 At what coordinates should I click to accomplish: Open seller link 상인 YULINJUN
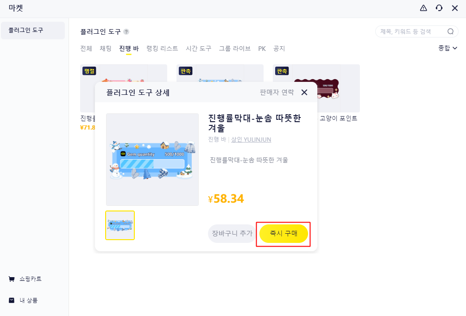click(x=251, y=139)
